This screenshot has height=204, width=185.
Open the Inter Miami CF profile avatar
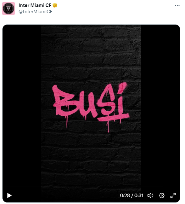point(8,9)
